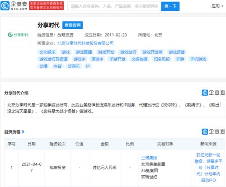Screen dimensions: 226x187
Task: Open the 获亿元新一轮融资 news source link
Action: [x=208, y=168]
